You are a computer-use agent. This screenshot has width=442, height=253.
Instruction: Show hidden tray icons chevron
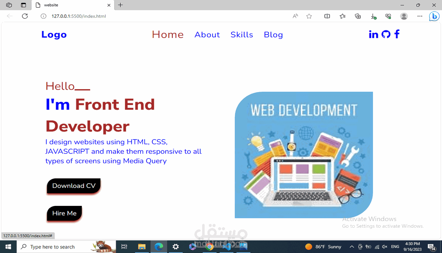pyautogui.click(x=351, y=247)
